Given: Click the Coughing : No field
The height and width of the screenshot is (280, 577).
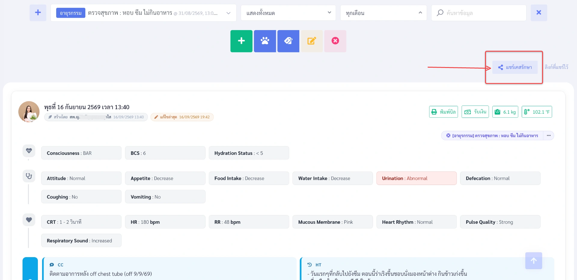Looking at the screenshot, I should click(81, 197).
